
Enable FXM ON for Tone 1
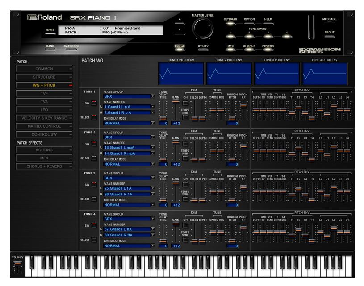tap(185, 103)
